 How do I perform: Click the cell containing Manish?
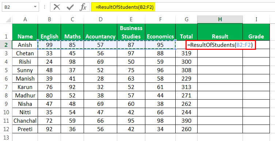pos(25,79)
